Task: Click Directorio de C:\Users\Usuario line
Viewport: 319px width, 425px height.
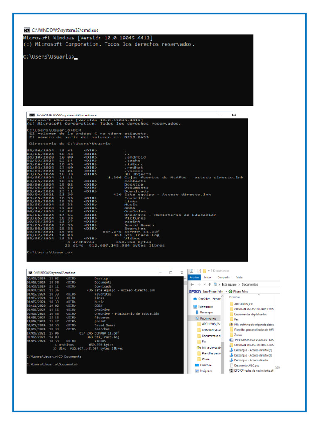Action: point(70,144)
